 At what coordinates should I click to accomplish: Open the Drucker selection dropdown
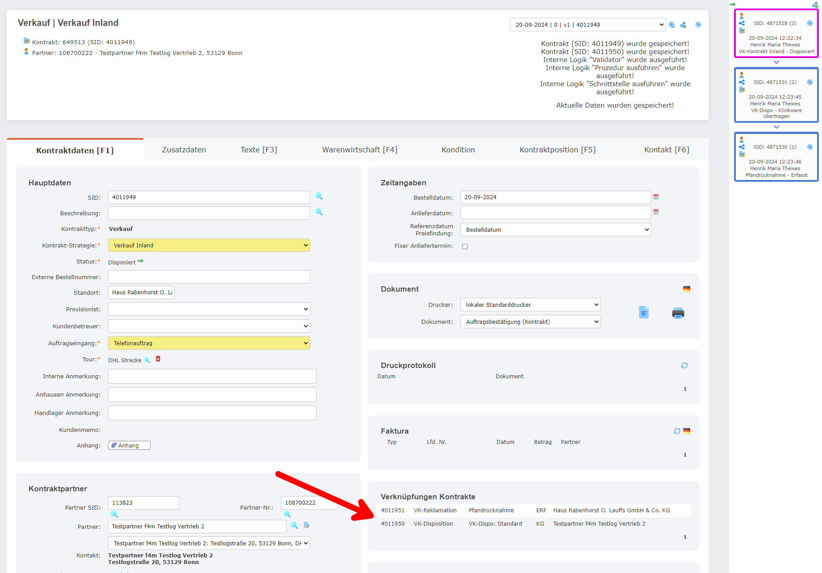click(x=530, y=305)
